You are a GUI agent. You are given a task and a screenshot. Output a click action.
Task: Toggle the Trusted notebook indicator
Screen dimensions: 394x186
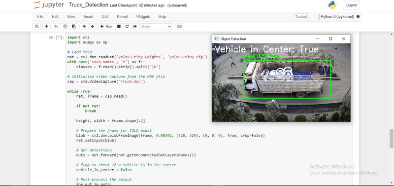[301, 17]
